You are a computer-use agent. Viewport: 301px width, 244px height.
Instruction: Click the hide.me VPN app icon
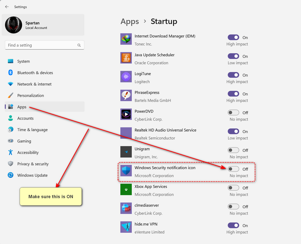click(126, 227)
